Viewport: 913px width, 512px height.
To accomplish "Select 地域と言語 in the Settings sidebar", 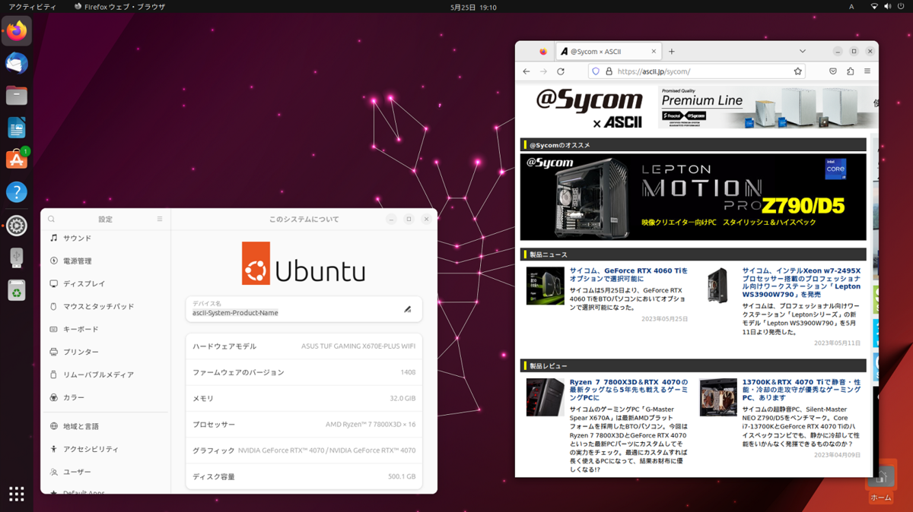I will (106, 426).
